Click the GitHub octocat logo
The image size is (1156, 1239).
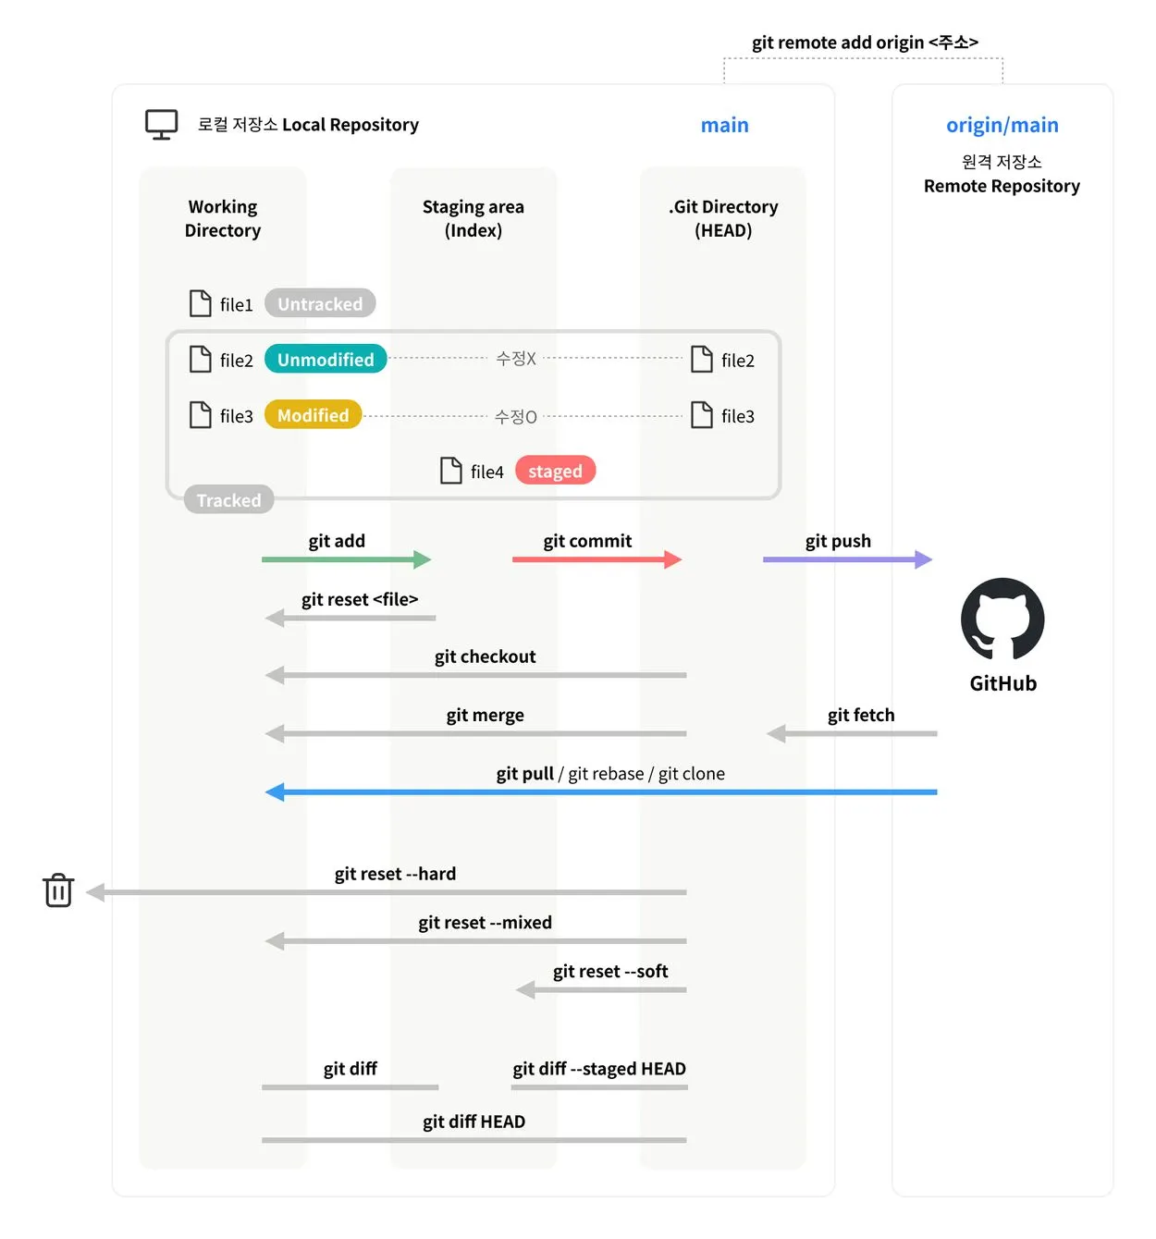1002,619
